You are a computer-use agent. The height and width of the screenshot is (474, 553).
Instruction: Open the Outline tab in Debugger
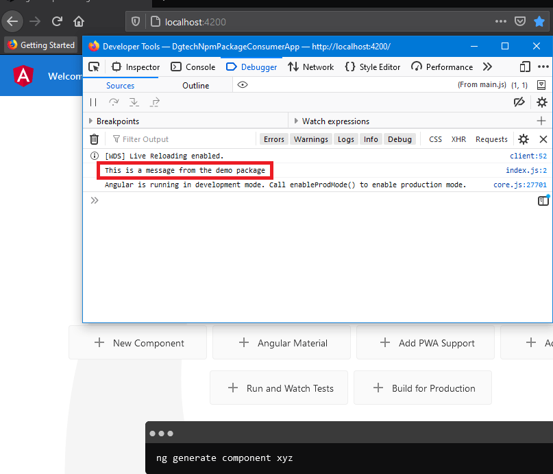195,86
